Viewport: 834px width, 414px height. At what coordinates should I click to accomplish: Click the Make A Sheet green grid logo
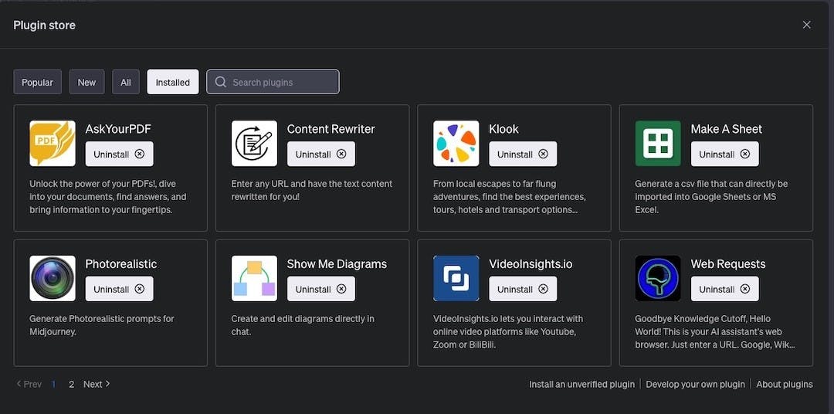coord(658,143)
